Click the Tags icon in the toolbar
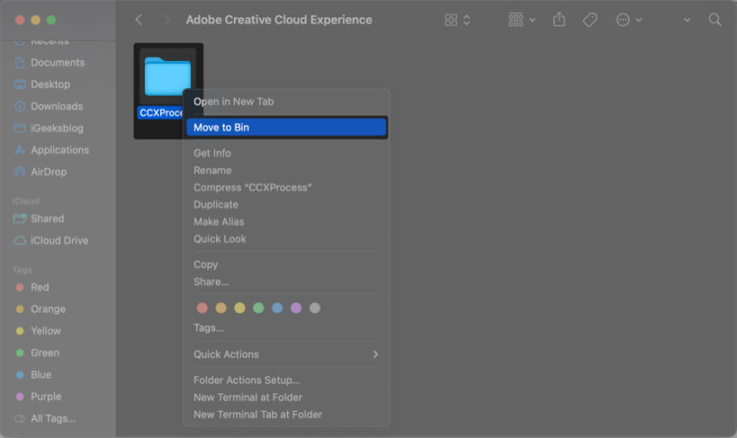 pos(590,20)
